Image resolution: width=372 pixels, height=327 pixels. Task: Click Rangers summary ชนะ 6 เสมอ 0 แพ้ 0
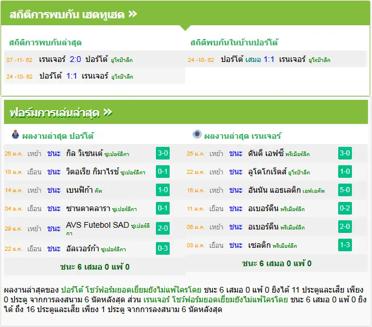pos(277,263)
